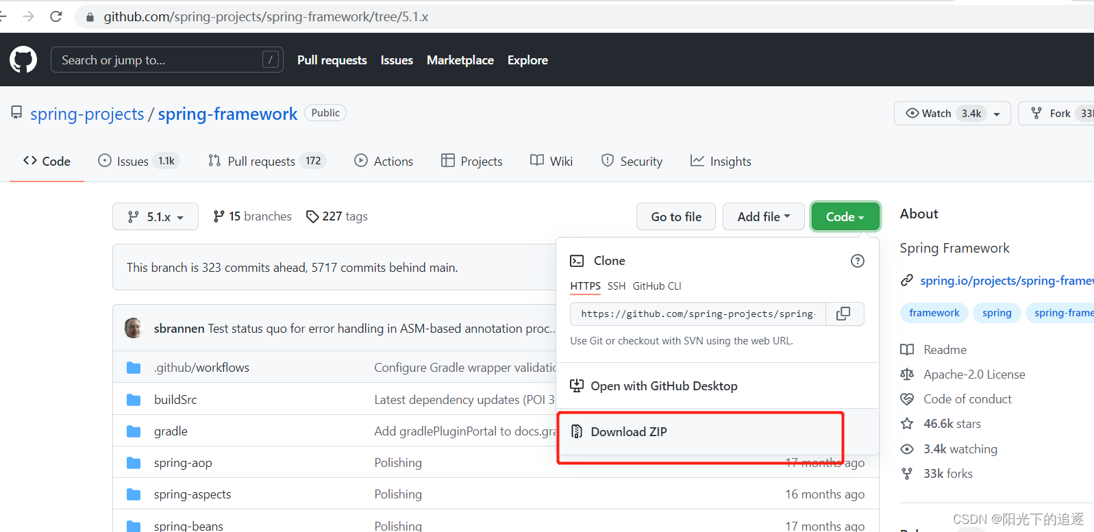Open the 15 branches link
This screenshot has height=532, width=1094.
tap(252, 216)
